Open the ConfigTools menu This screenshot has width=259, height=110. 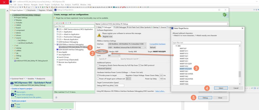[55, 5]
